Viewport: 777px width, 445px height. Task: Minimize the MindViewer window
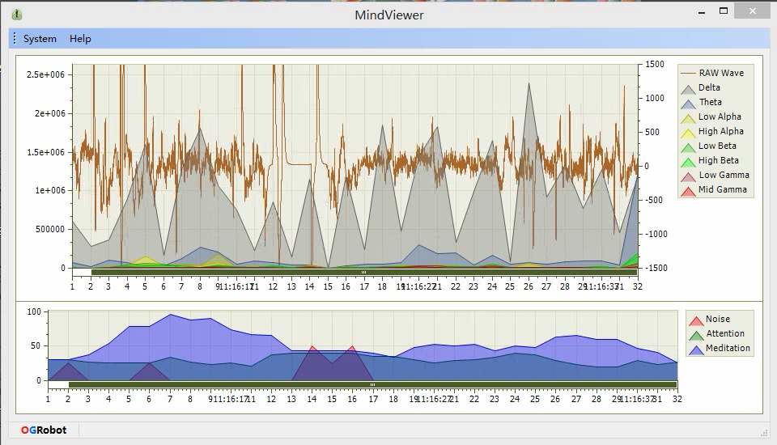tap(702, 12)
